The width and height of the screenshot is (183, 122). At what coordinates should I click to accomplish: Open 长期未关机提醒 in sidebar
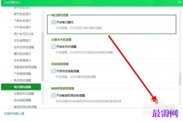(x=24, y=94)
